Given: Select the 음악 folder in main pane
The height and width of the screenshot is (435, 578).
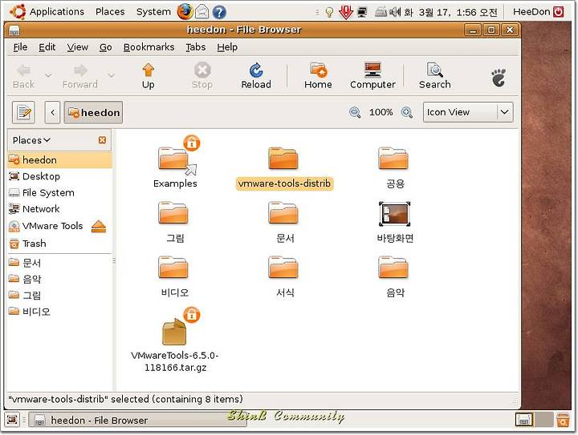Looking at the screenshot, I should [393, 268].
